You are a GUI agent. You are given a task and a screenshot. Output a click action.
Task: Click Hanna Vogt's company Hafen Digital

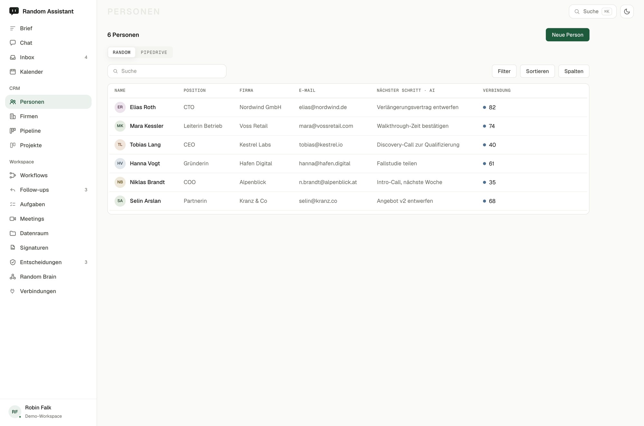(x=256, y=164)
